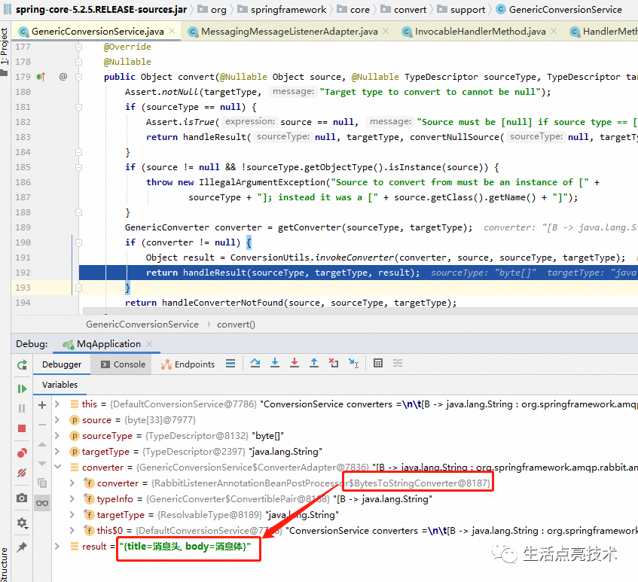
Task: Step out of current method
Action: (313, 363)
